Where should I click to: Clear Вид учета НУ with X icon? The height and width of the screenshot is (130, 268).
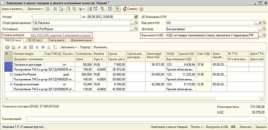pyautogui.click(x=260, y=23)
